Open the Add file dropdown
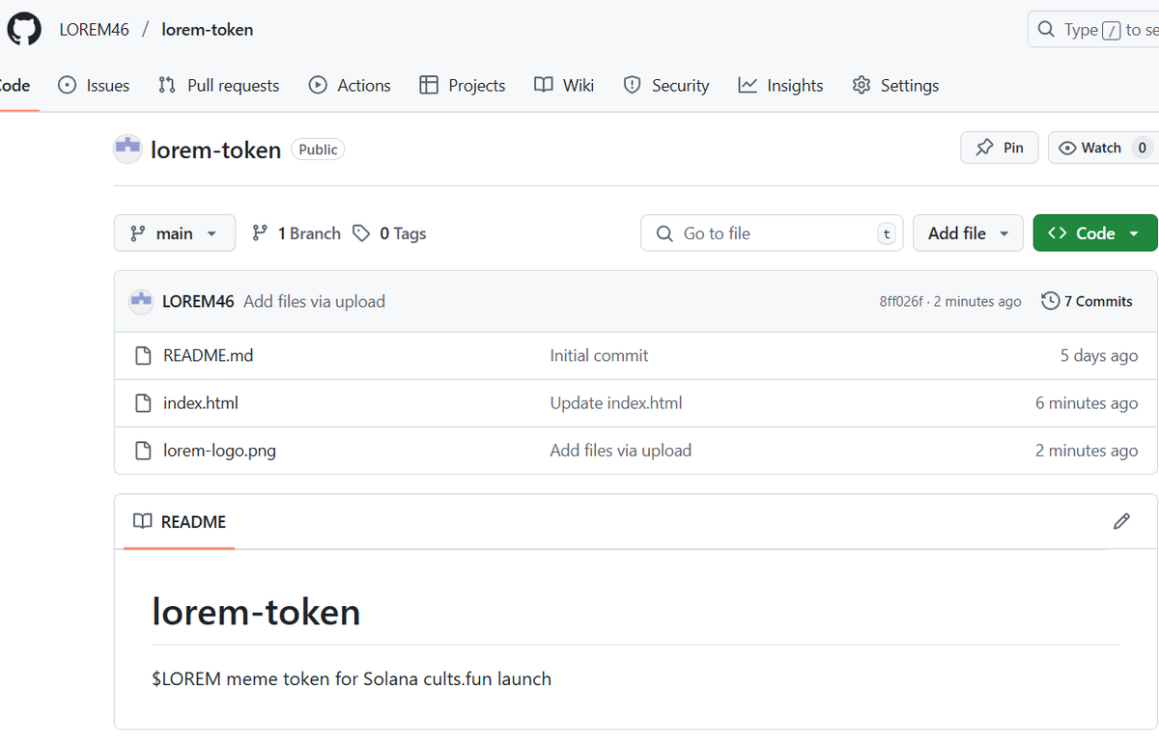The width and height of the screenshot is (1159, 742). tap(968, 233)
